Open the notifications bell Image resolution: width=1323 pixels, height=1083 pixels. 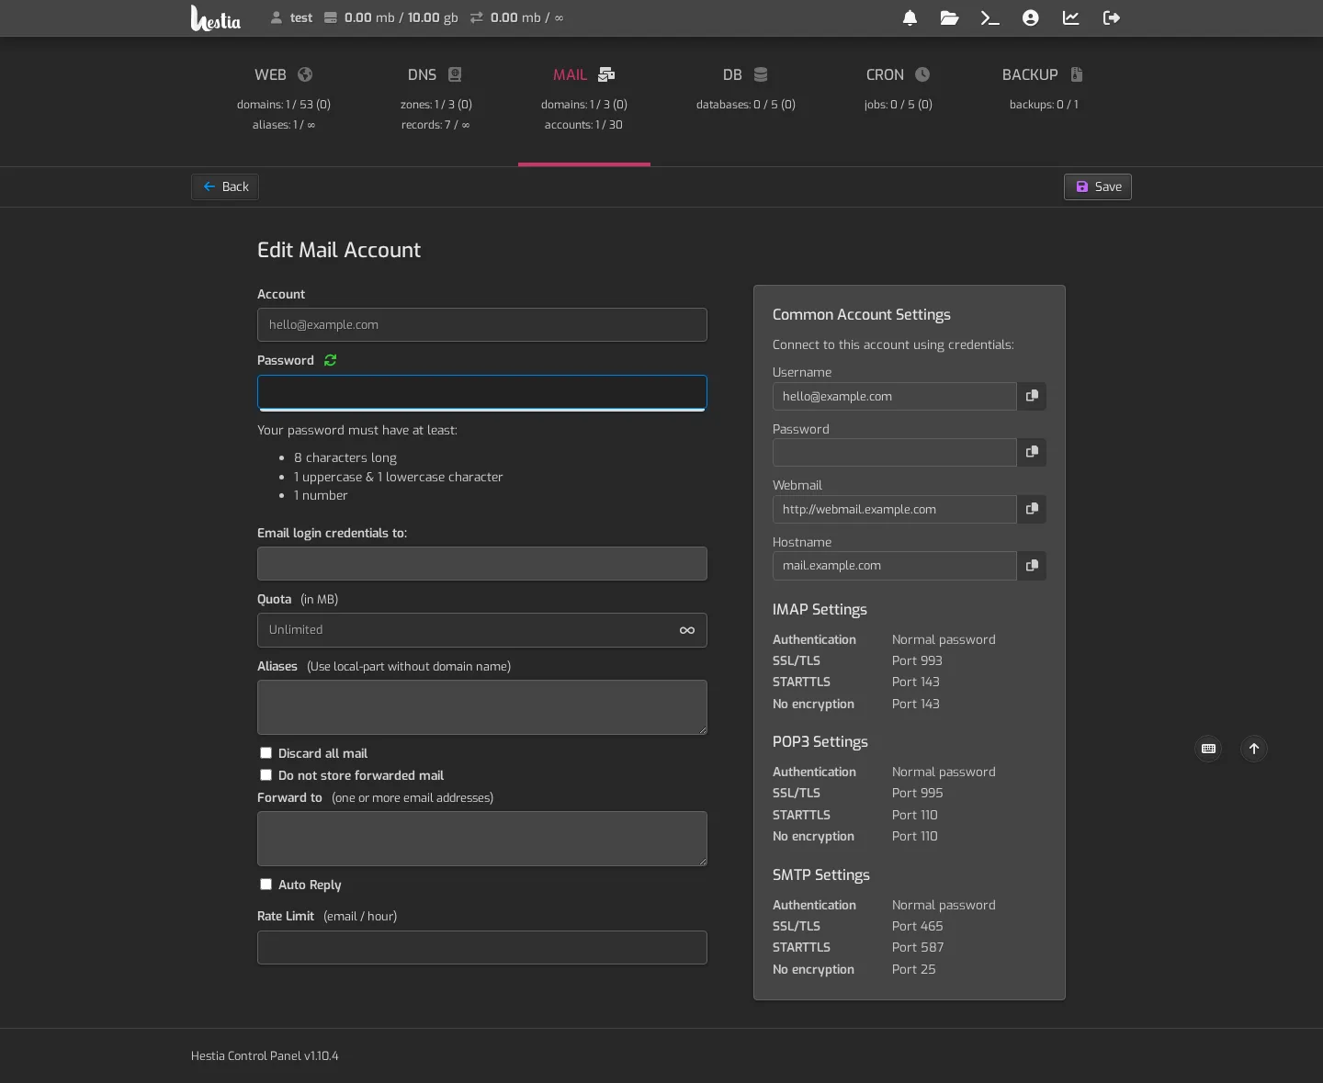(910, 17)
